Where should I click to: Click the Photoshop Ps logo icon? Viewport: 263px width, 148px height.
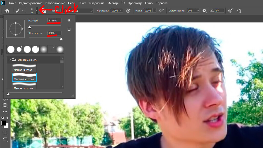click(x=3, y=3)
